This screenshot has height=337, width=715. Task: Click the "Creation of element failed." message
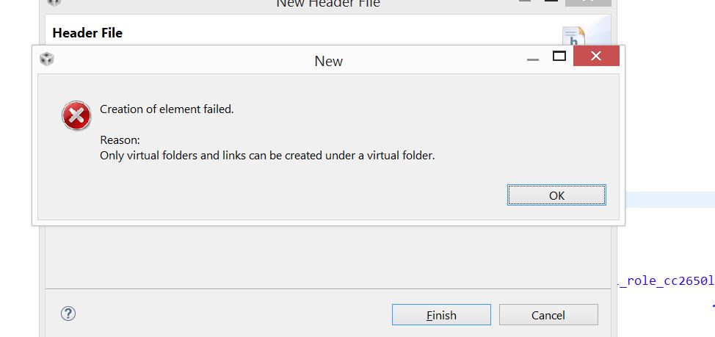[x=167, y=109]
